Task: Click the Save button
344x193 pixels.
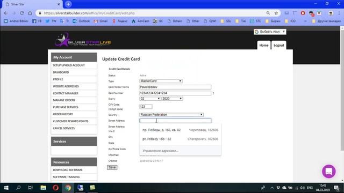Action: click(112, 167)
